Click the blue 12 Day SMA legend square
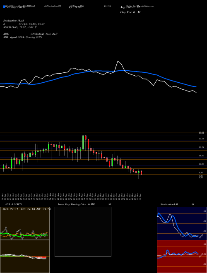This screenshot has width=207, height=273. 4,7
